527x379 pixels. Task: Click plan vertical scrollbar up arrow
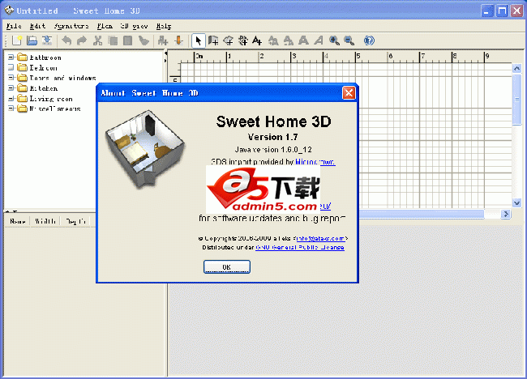[516, 69]
